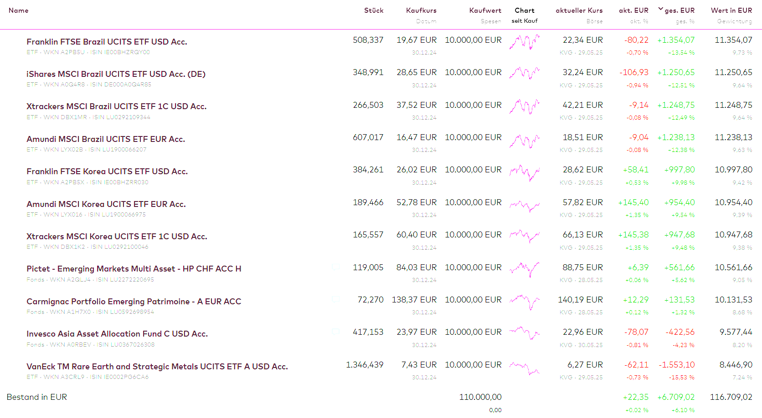Sort by Stück column header
The image size is (762, 418).
point(373,10)
